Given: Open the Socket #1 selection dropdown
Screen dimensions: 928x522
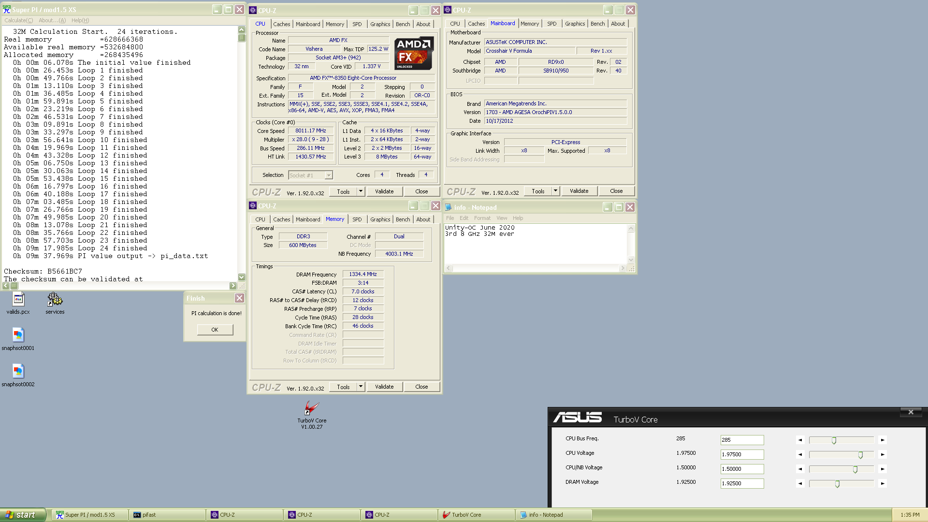Looking at the screenshot, I should tap(329, 175).
